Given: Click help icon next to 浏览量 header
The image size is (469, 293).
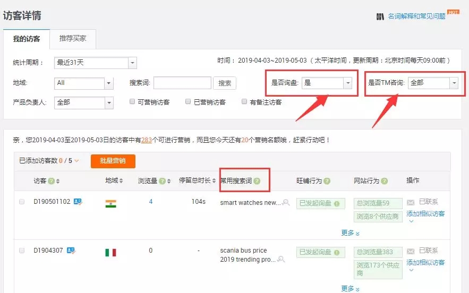Looking at the screenshot, I should click(162, 181).
